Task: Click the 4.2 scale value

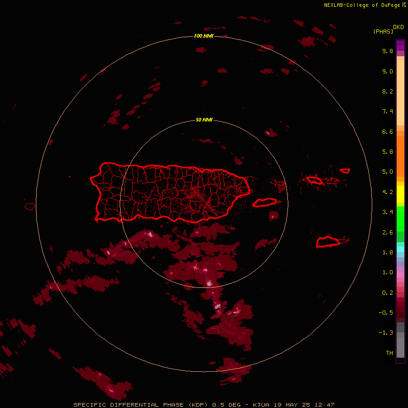Action: coord(388,192)
